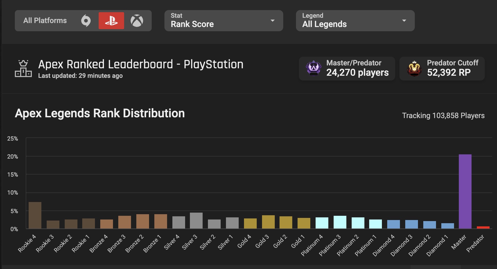Click the Stat dropdown arrow

click(x=272, y=21)
